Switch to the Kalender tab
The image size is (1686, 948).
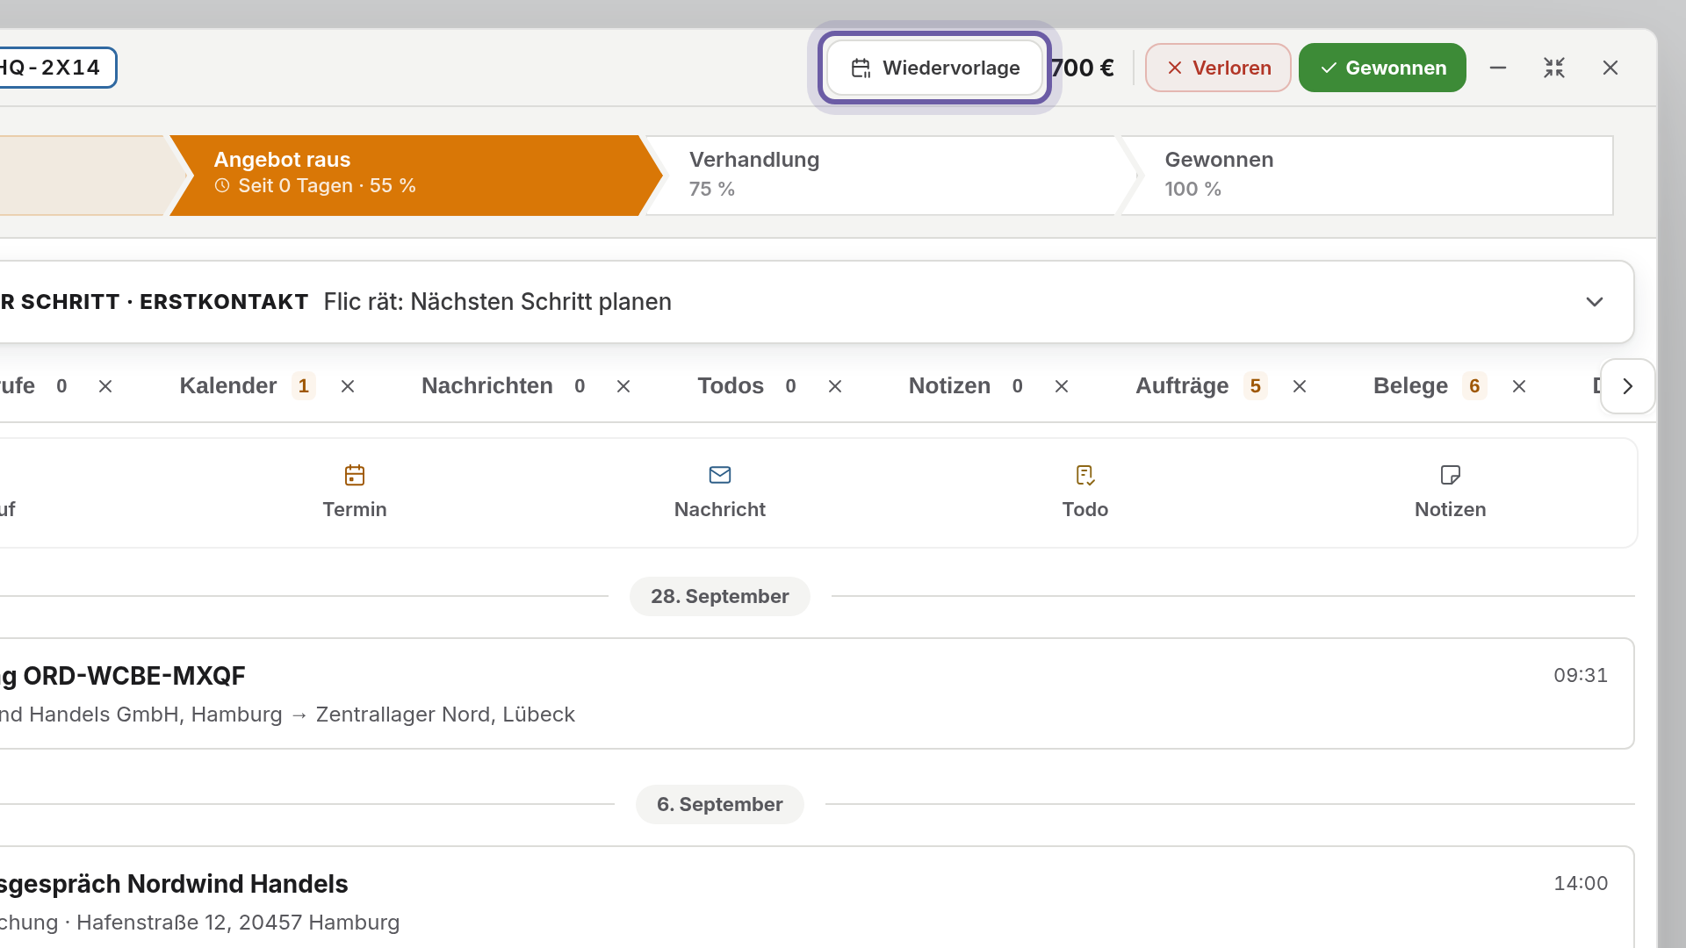[247, 386]
